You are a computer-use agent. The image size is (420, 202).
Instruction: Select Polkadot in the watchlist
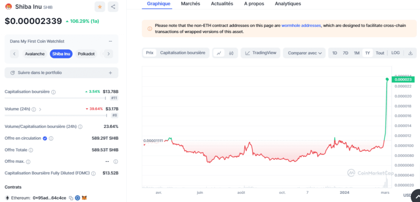pos(86,54)
